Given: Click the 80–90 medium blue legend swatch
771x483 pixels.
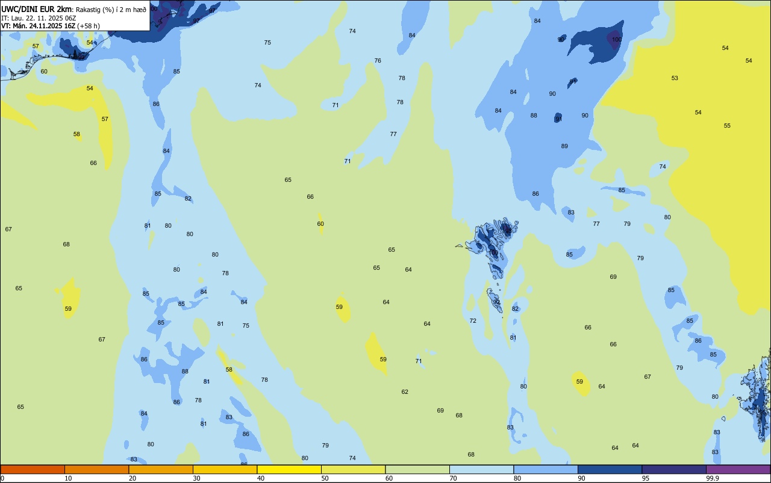Looking at the screenshot, I should point(546,469).
